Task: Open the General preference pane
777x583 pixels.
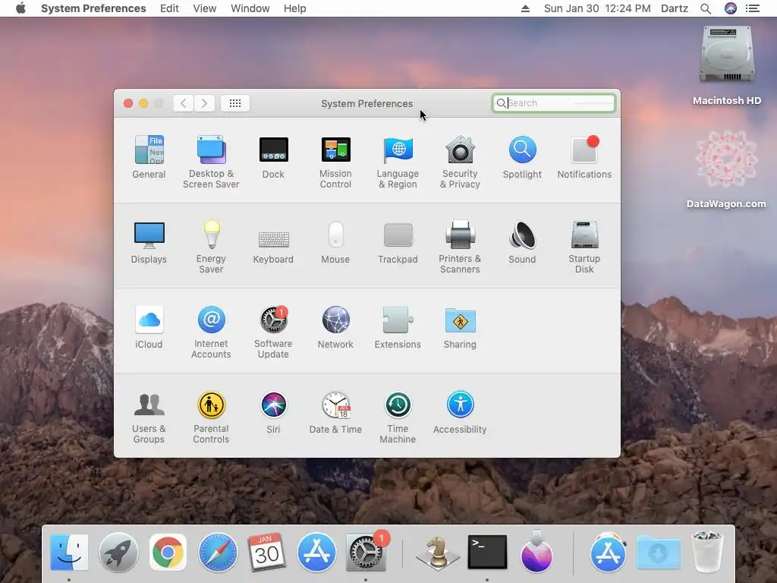Action: (x=149, y=156)
